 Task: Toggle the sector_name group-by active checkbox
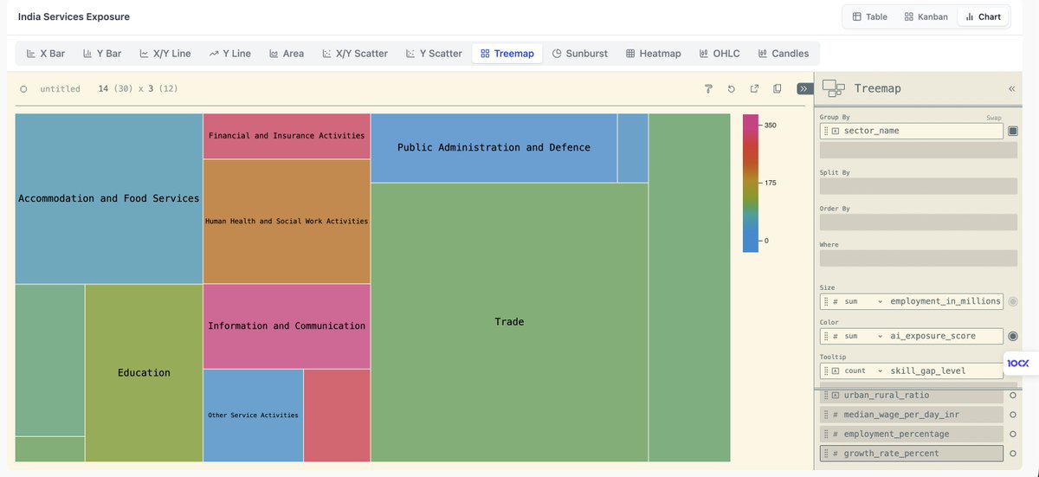coord(1013,131)
